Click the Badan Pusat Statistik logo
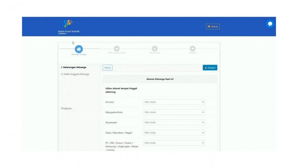 [x=69, y=27]
